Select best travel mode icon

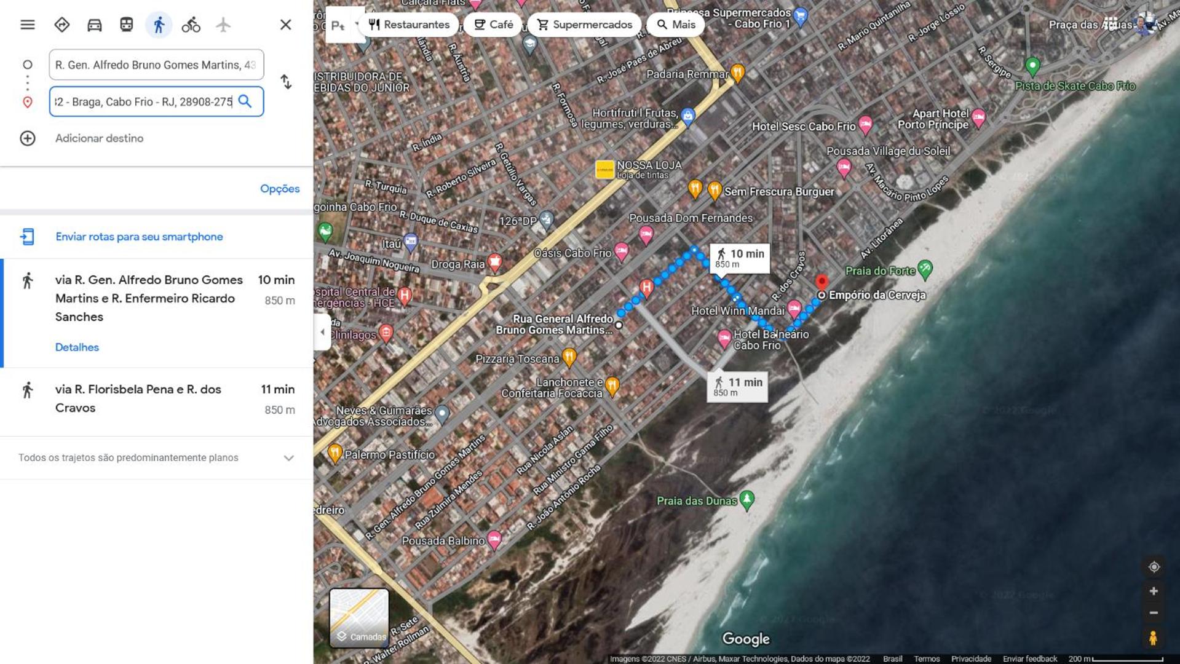pyautogui.click(x=62, y=25)
